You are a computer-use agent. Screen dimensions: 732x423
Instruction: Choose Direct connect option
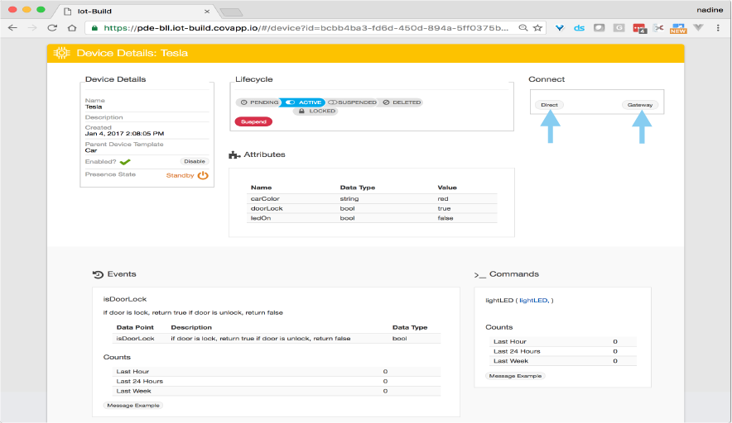(549, 105)
